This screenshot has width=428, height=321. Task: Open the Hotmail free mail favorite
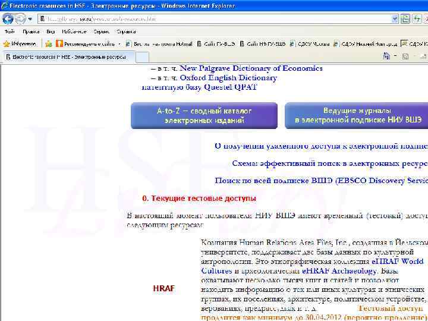[x=159, y=43]
